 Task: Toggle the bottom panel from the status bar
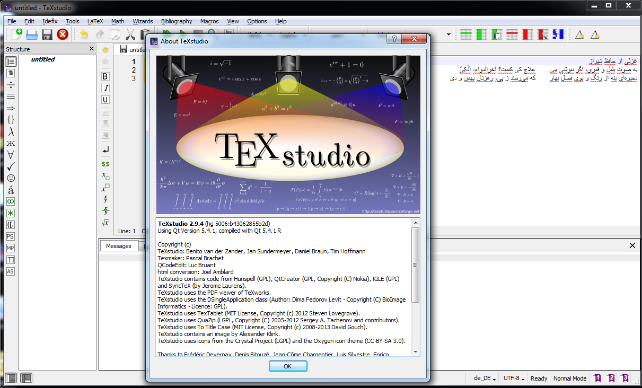coord(26,378)
